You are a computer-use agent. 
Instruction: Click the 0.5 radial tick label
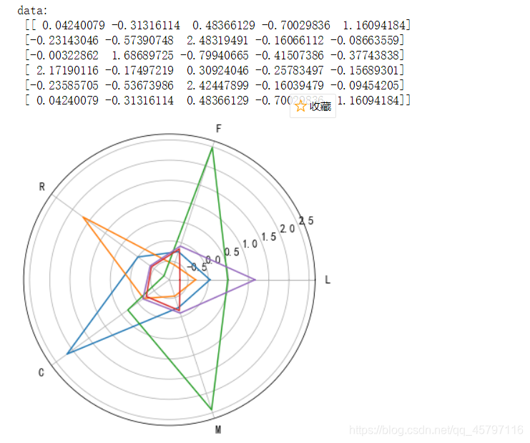pos(232,252)
